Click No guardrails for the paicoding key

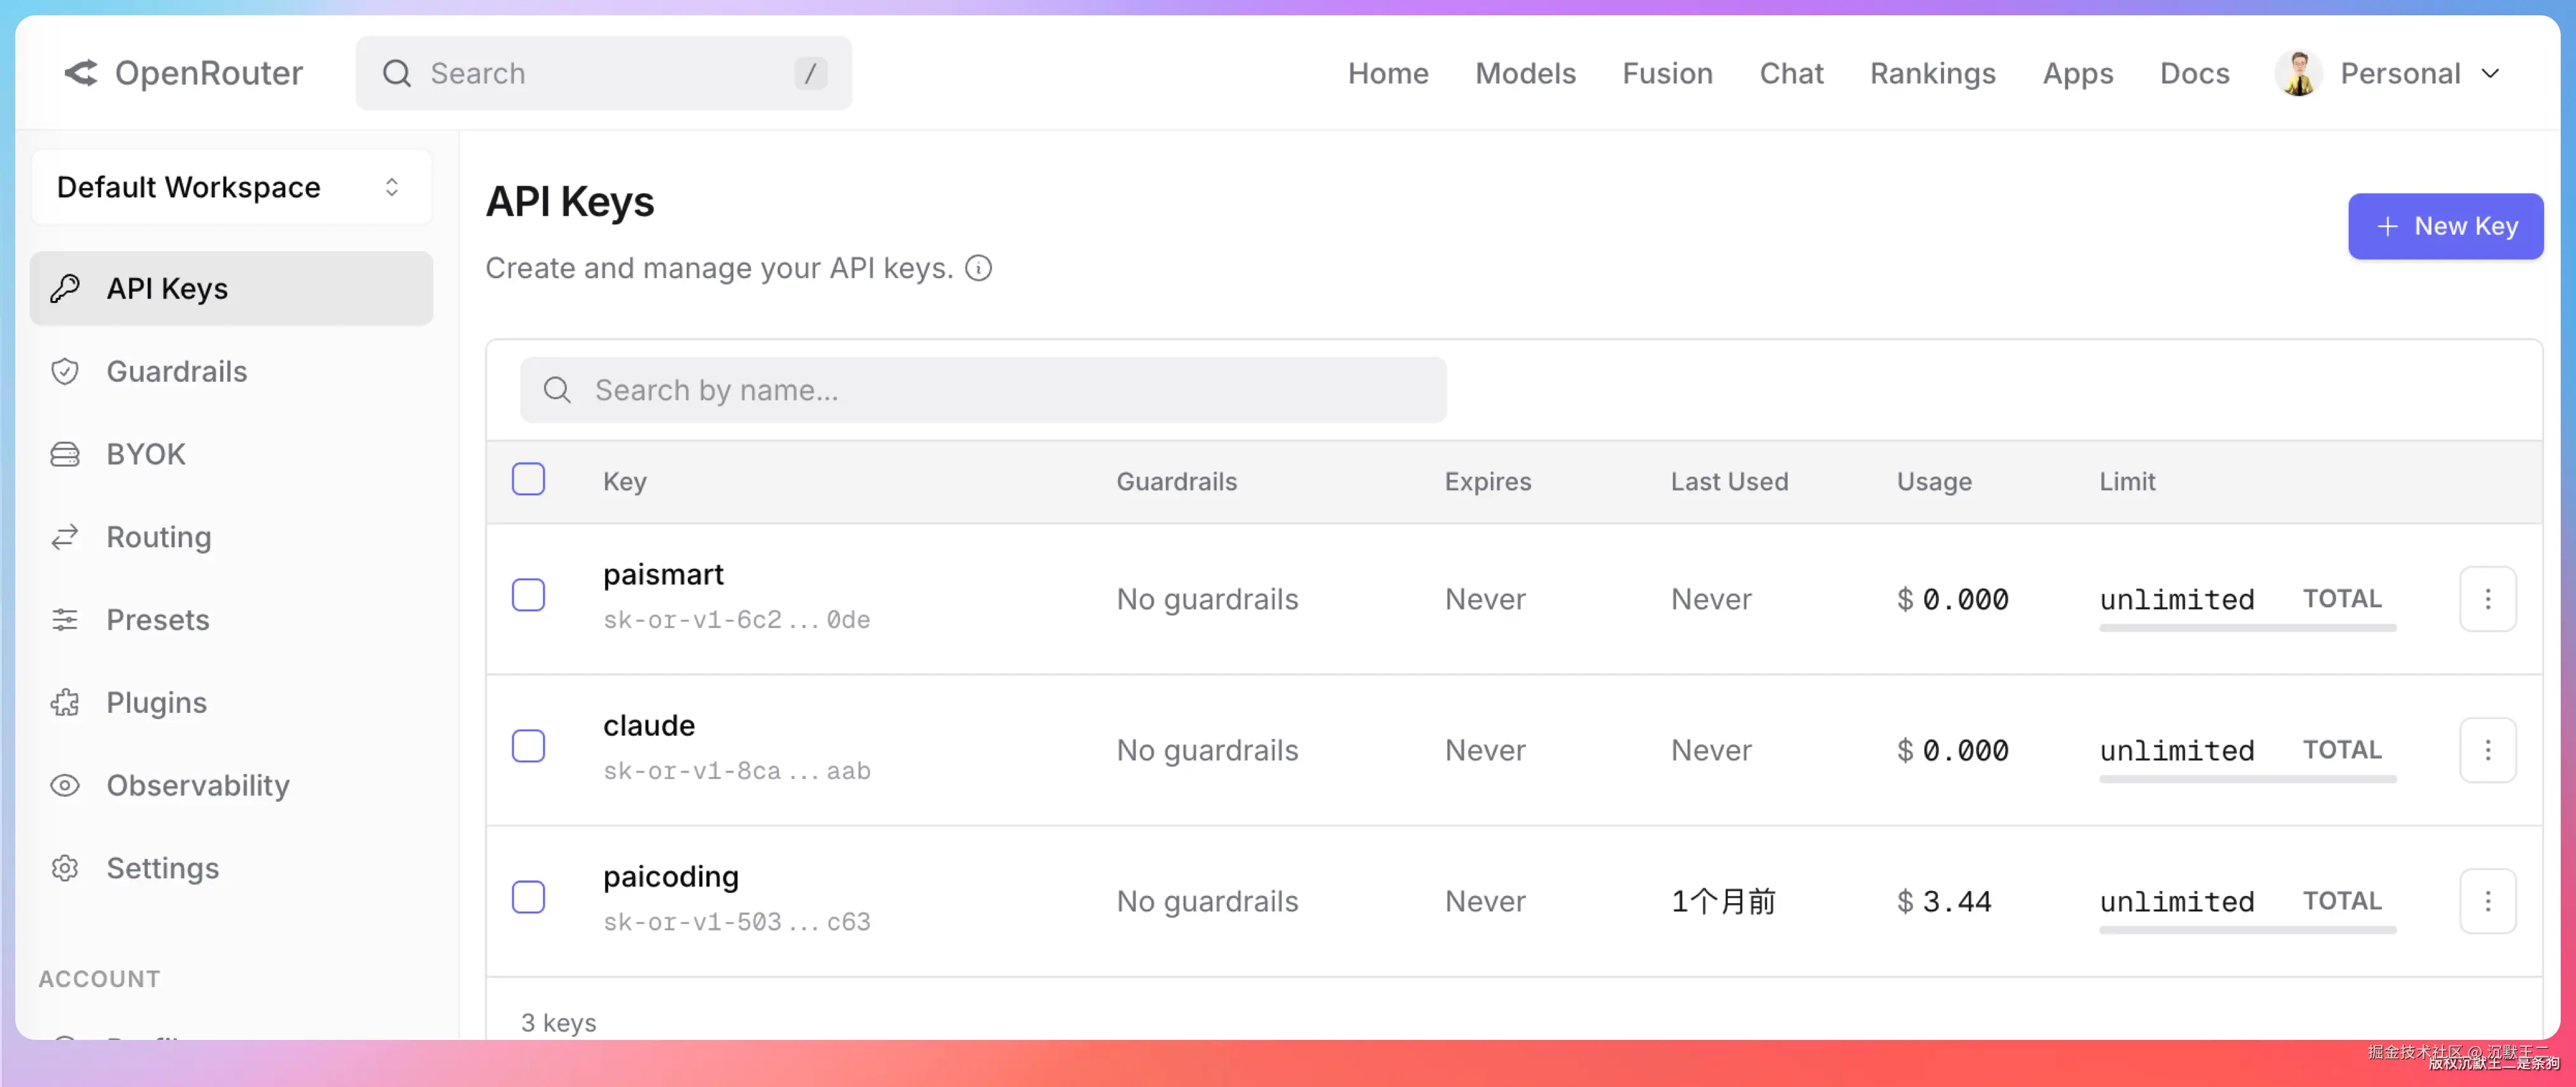pyautogui.click(x=1207, y=901)
